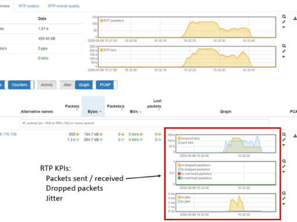Click download icon in the PCAP column

(x=295, y=136)
